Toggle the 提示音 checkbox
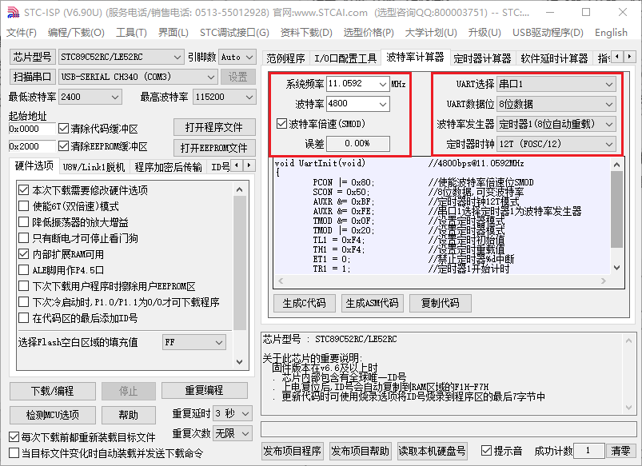 pyautogui.click(x=485, y=450)
